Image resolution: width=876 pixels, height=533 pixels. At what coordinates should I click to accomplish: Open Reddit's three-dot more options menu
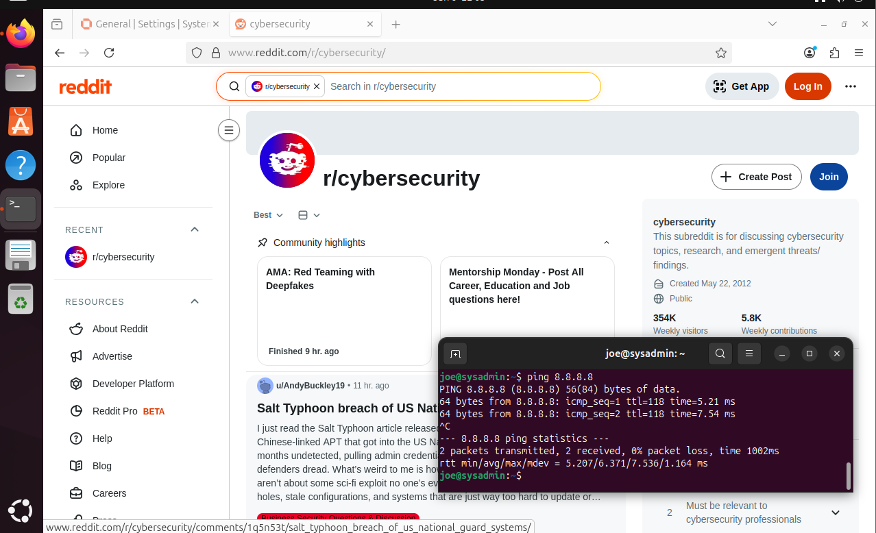tap(851, 86)
